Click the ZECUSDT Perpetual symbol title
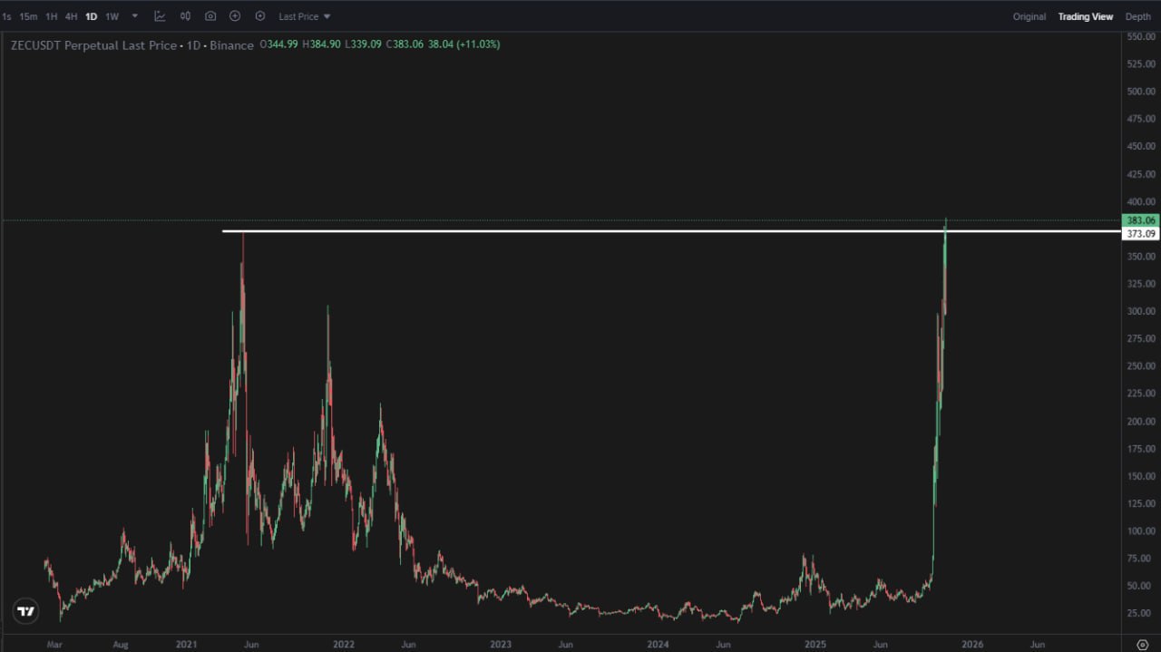The width and height of the screenshot is (1161, 652). click(x=93, y=44)
